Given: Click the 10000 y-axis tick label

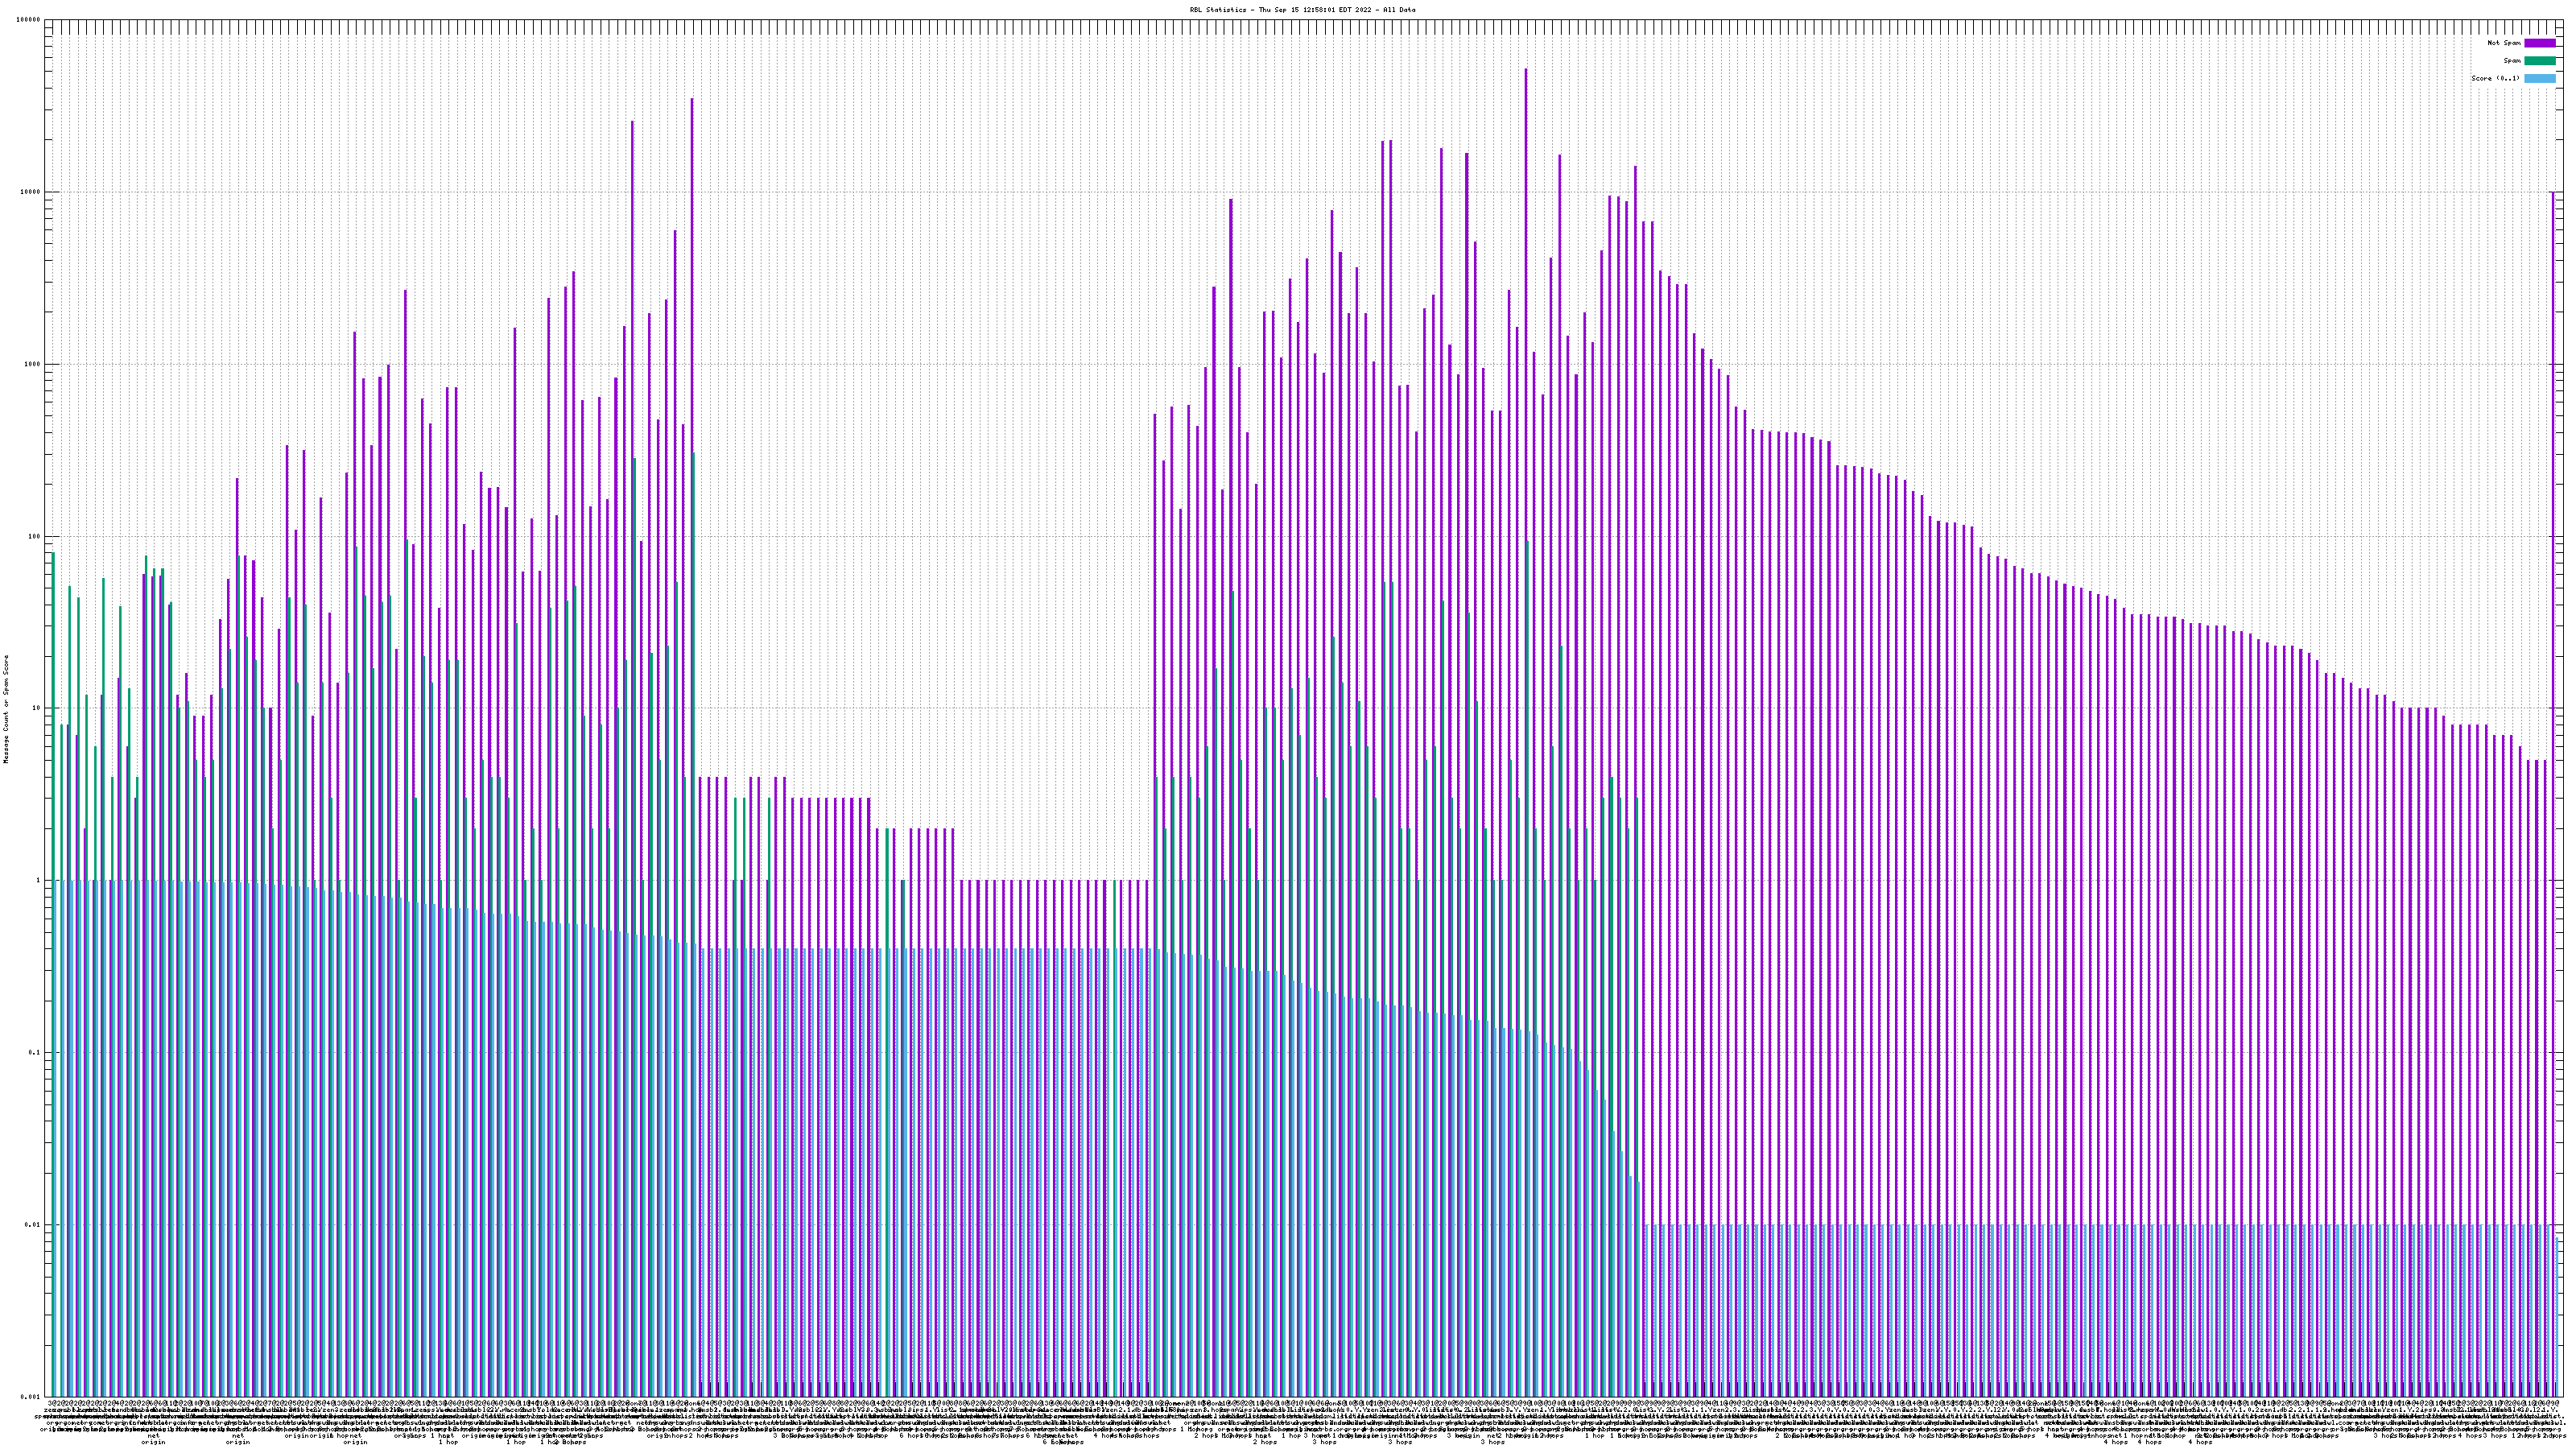Looking at the screenshot, I should point(31,192).
